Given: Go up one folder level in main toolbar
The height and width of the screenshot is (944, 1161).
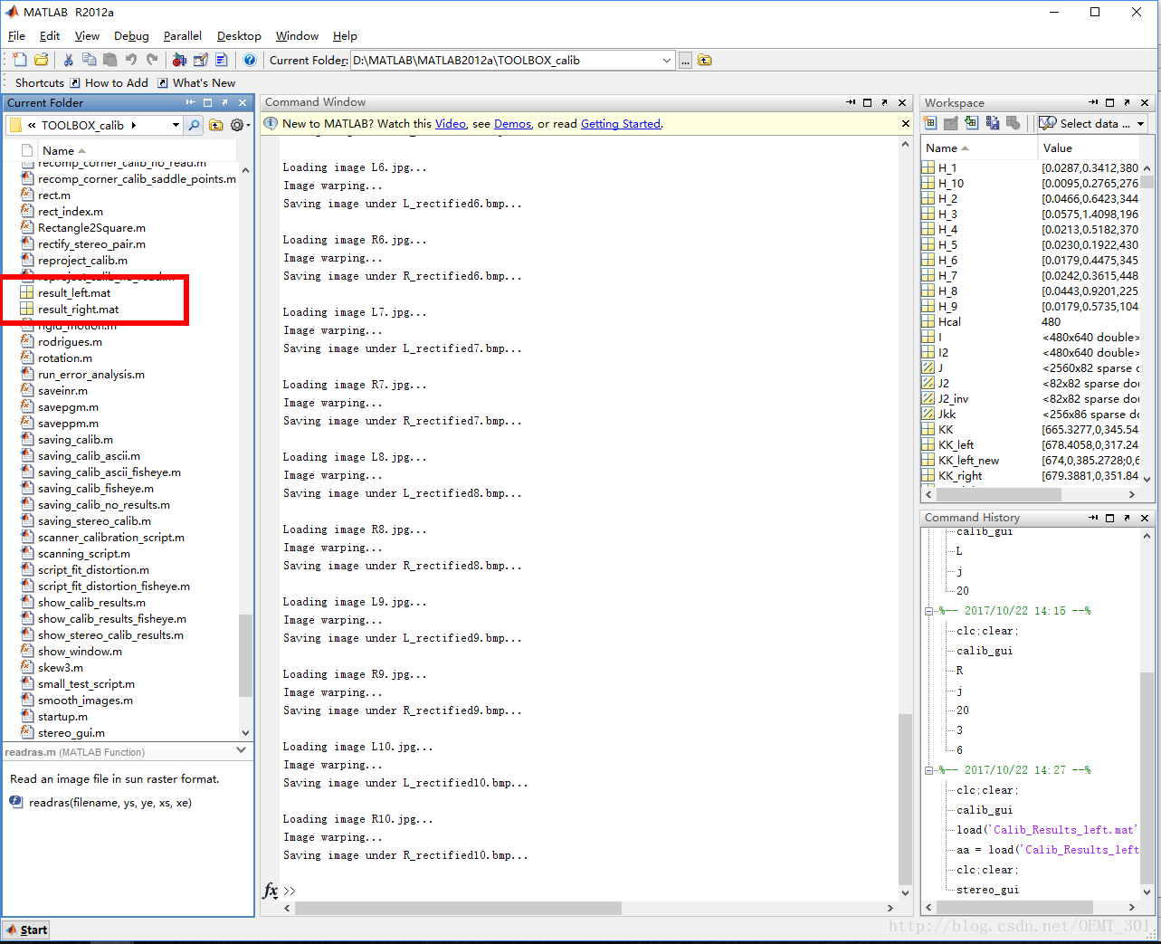Looking at the screenshot, I should 705,61.
